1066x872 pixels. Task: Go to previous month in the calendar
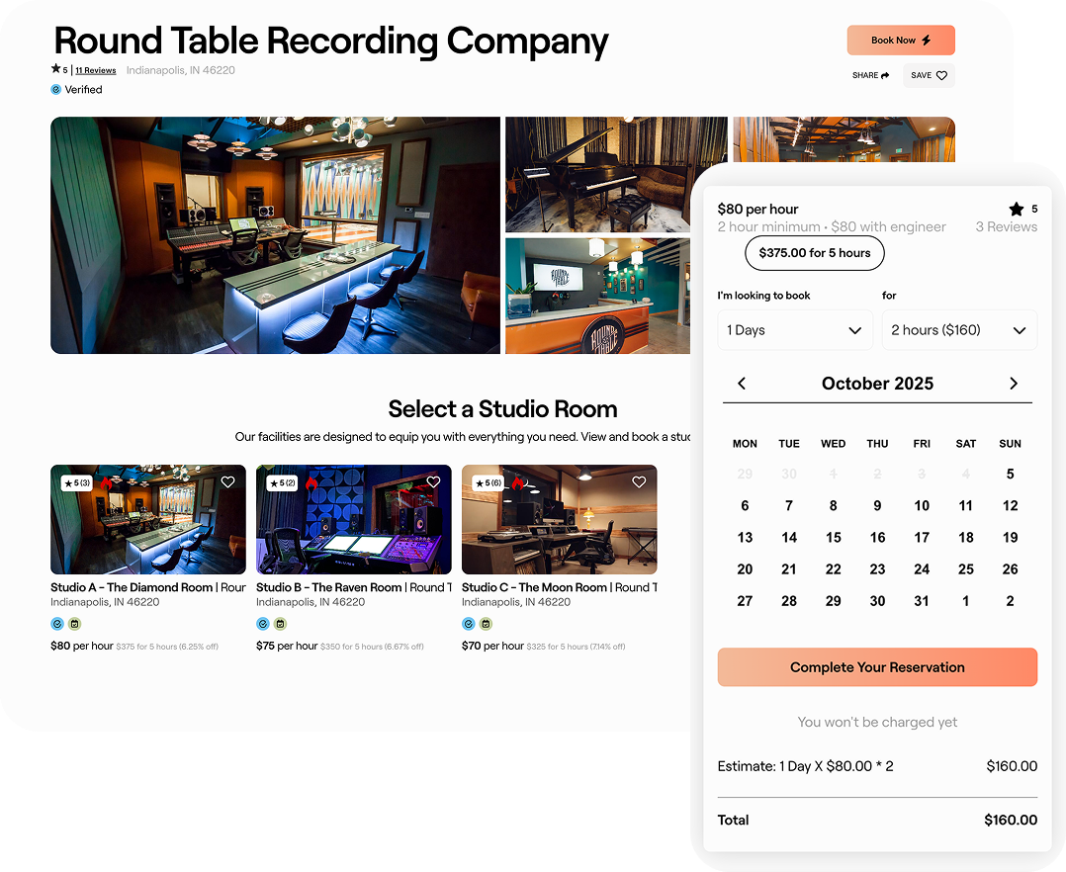pyautogui.click(x=742, y=384)
